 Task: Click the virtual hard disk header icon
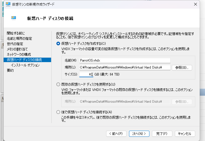[14, 18]
